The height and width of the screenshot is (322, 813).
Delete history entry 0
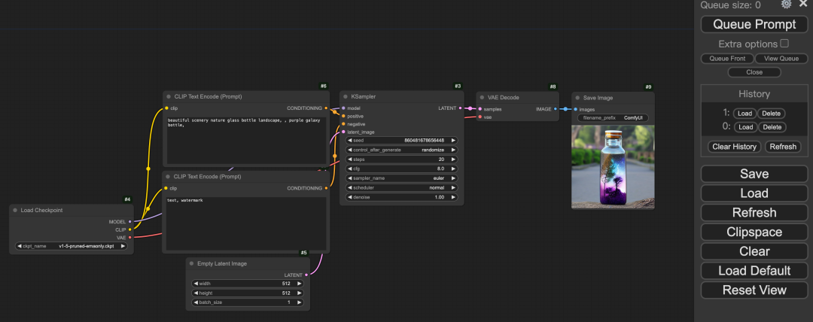772,127
